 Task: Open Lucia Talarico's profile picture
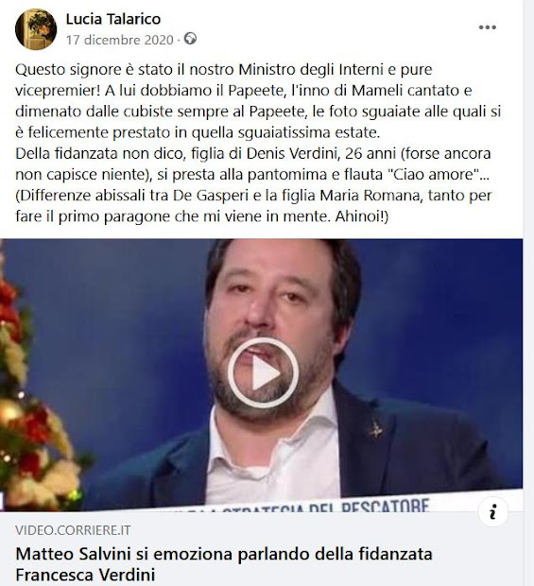[x=36, y=29]
